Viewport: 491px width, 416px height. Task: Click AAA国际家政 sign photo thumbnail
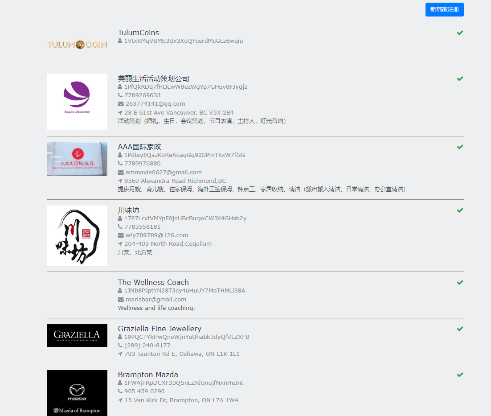point(77,159)
